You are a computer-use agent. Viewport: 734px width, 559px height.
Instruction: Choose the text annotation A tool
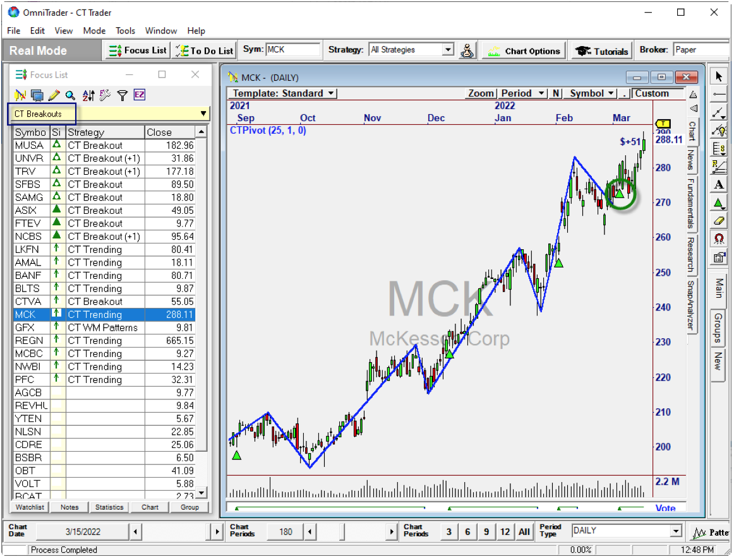719,185
